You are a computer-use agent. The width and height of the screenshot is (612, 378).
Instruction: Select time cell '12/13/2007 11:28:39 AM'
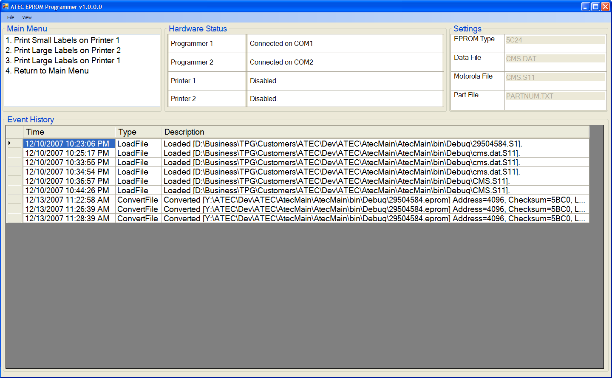pos(69,218)
